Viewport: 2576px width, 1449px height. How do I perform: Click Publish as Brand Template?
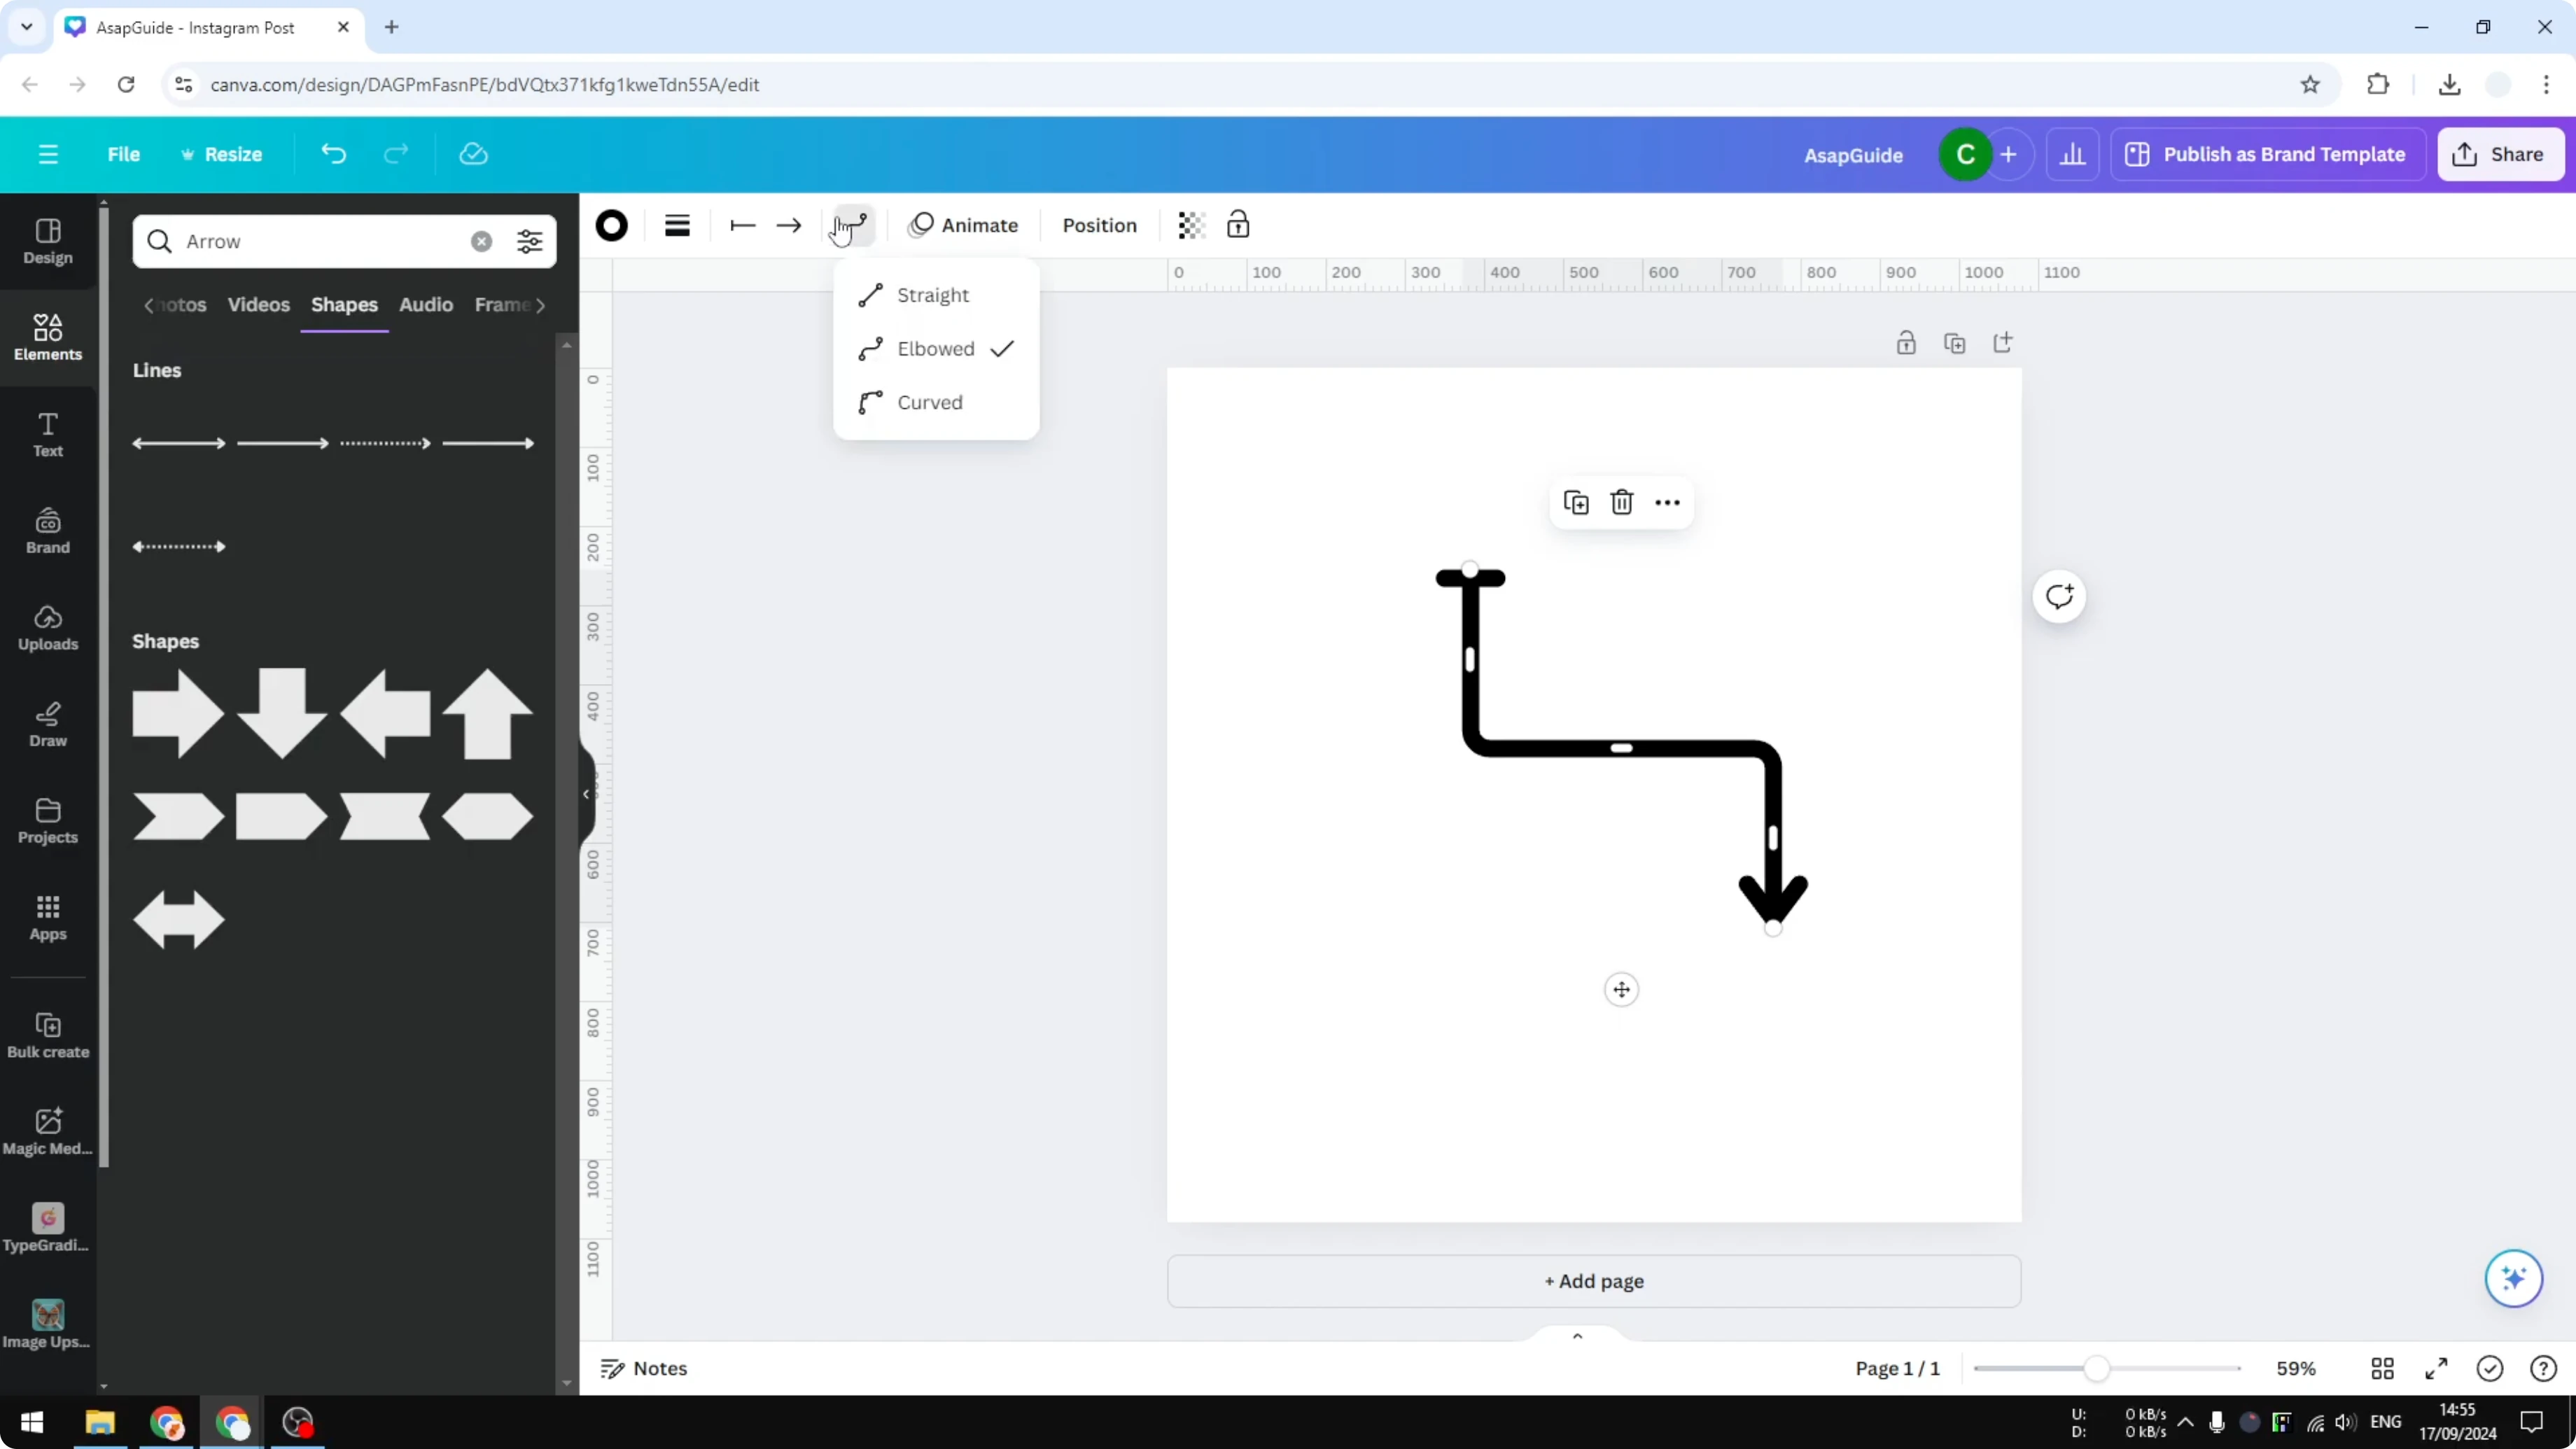(2267, 154)
